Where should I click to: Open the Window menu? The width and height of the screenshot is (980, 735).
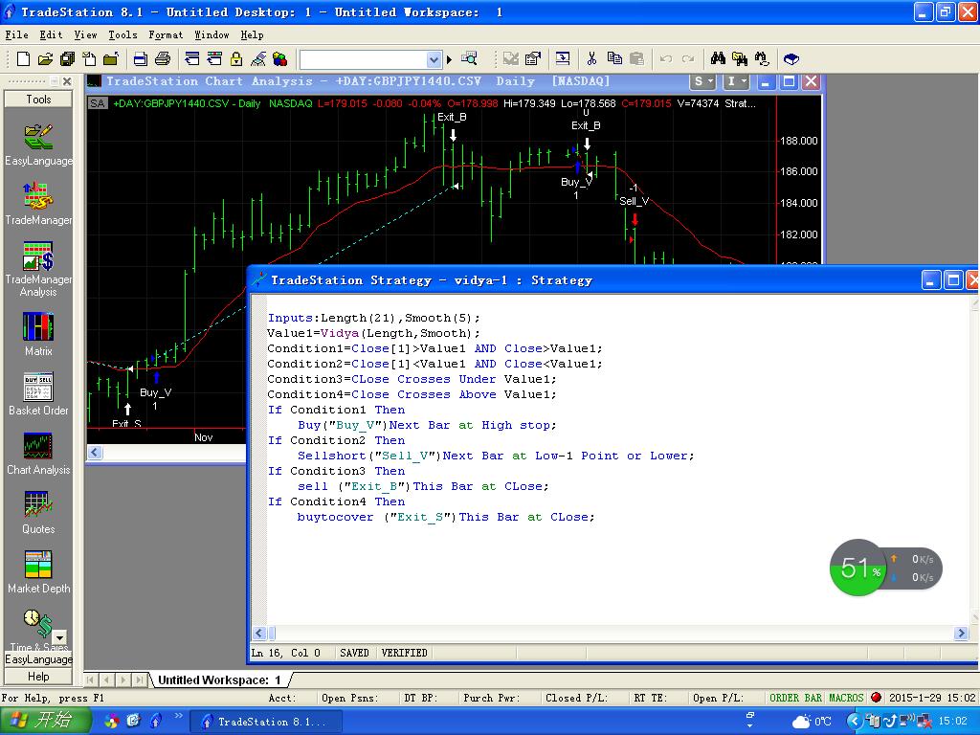212,35
